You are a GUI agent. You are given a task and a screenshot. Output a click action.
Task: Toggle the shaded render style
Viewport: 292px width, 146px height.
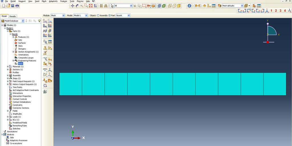click(179, 6)
